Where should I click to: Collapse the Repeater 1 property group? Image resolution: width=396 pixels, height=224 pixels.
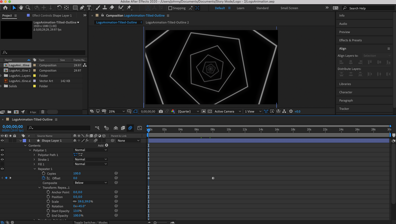(35, 169)
